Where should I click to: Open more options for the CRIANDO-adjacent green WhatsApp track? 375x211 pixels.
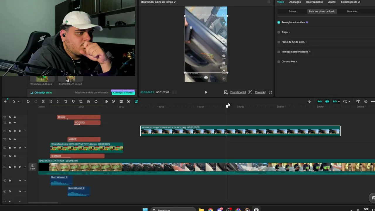click(x=25, y=148)
